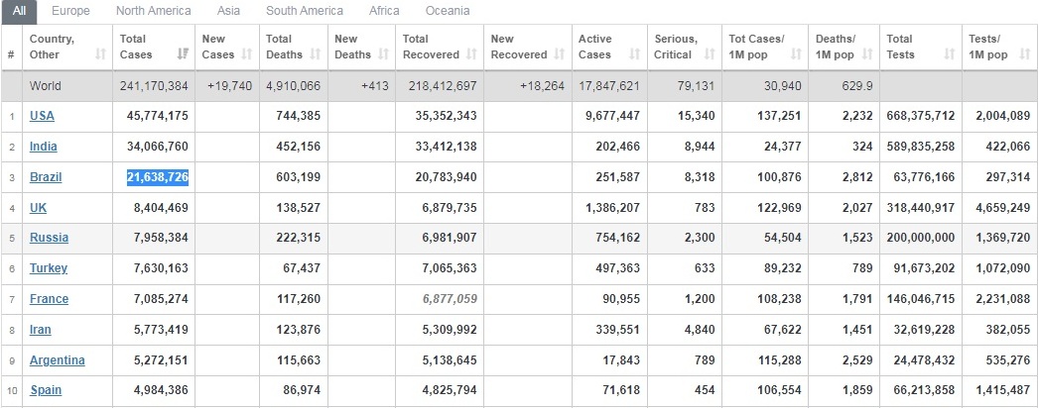This screenshot has width=1038, height=408.
Task: Open the Russia country link
Action: (x=49, y=237)
